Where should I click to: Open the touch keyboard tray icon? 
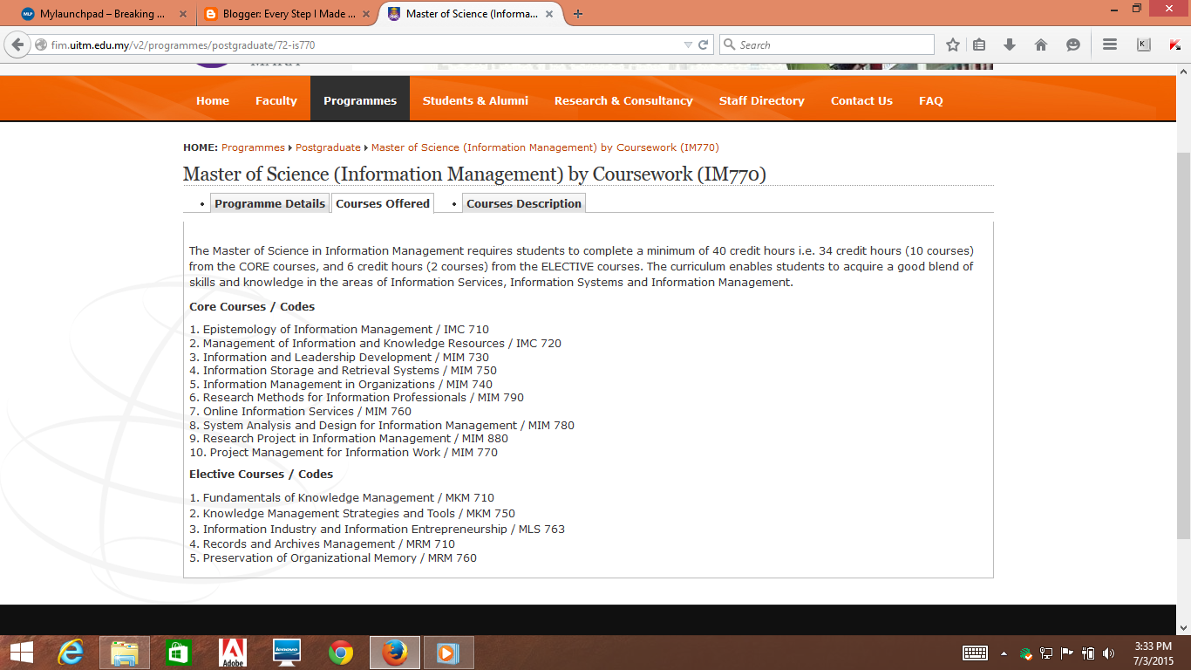point(975,653)
